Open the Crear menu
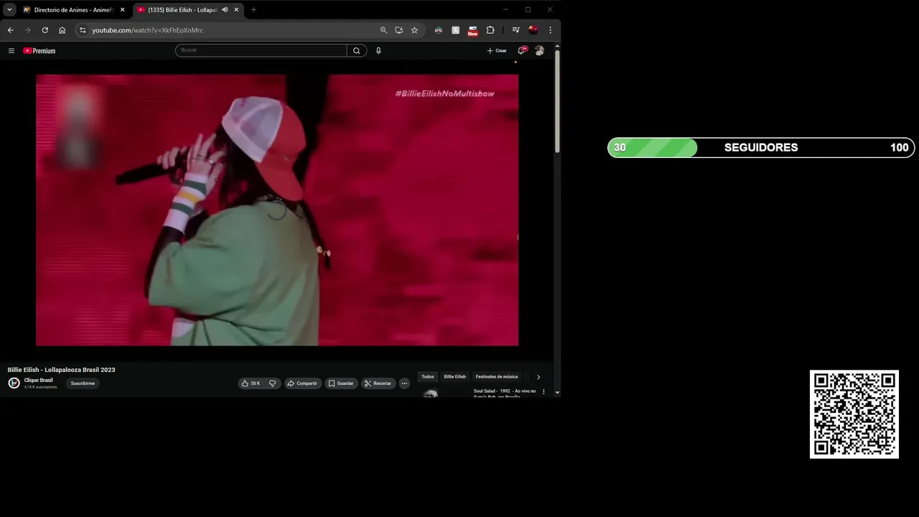919x517 pixels. (x=497, y=50)
